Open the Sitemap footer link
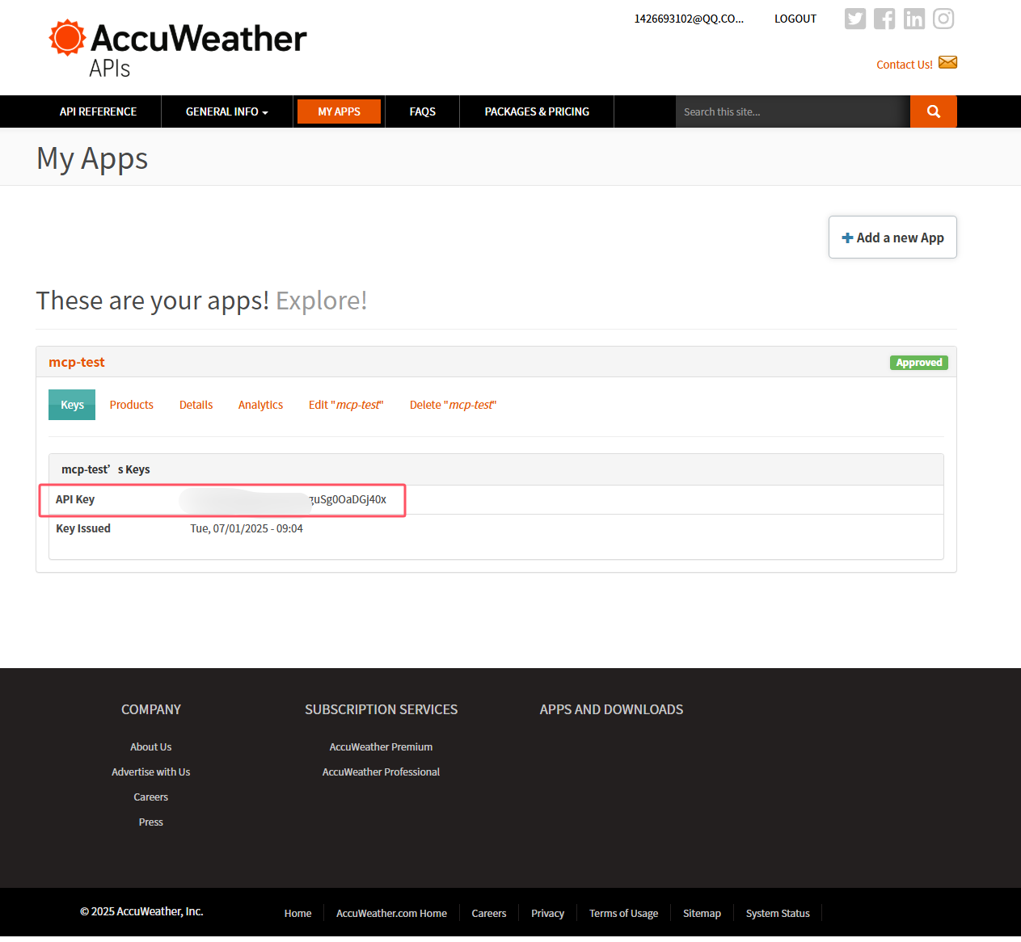1021x942 pixels. click(x=702, y=913)
